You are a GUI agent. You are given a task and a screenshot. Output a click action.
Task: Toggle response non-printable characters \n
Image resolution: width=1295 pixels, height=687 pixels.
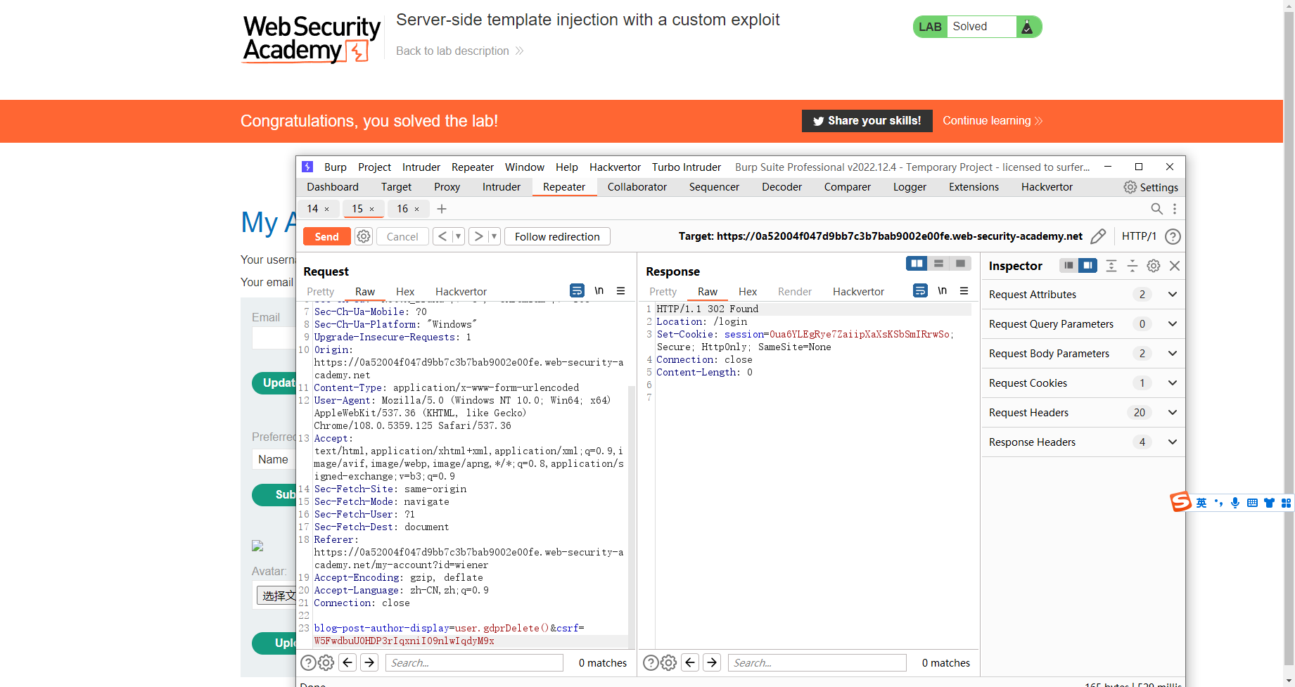(x=943, y=290)
